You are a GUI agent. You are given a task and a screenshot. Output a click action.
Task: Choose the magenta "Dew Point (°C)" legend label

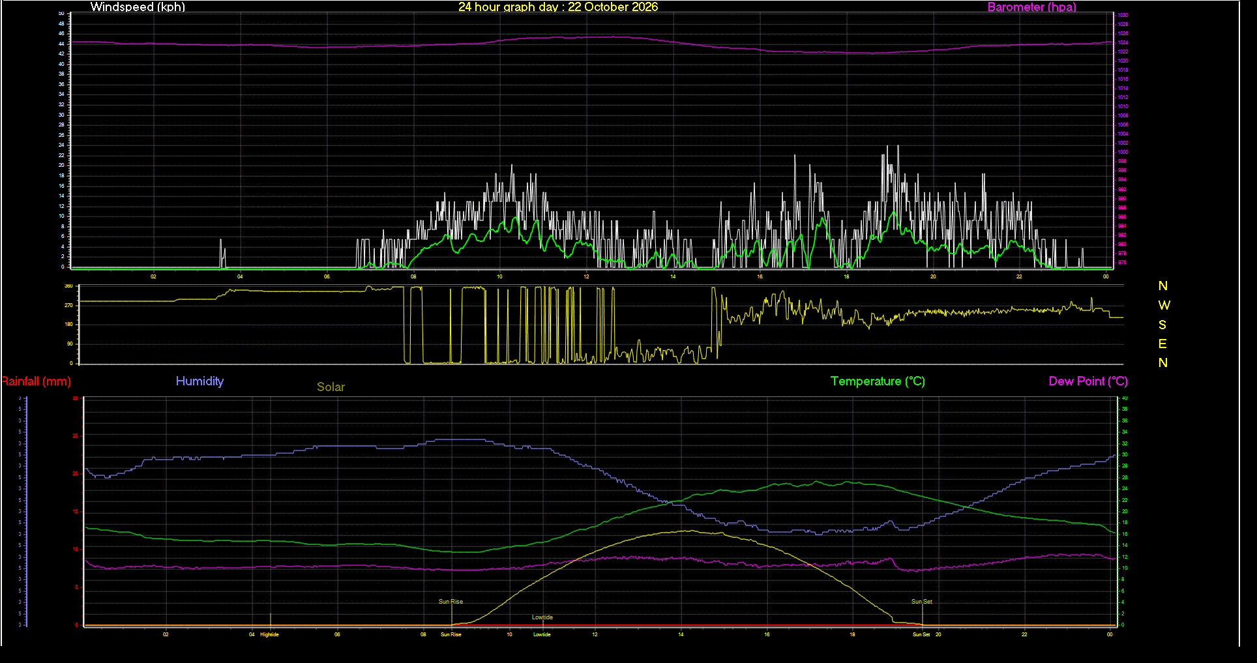click(x=1088, y=381)
